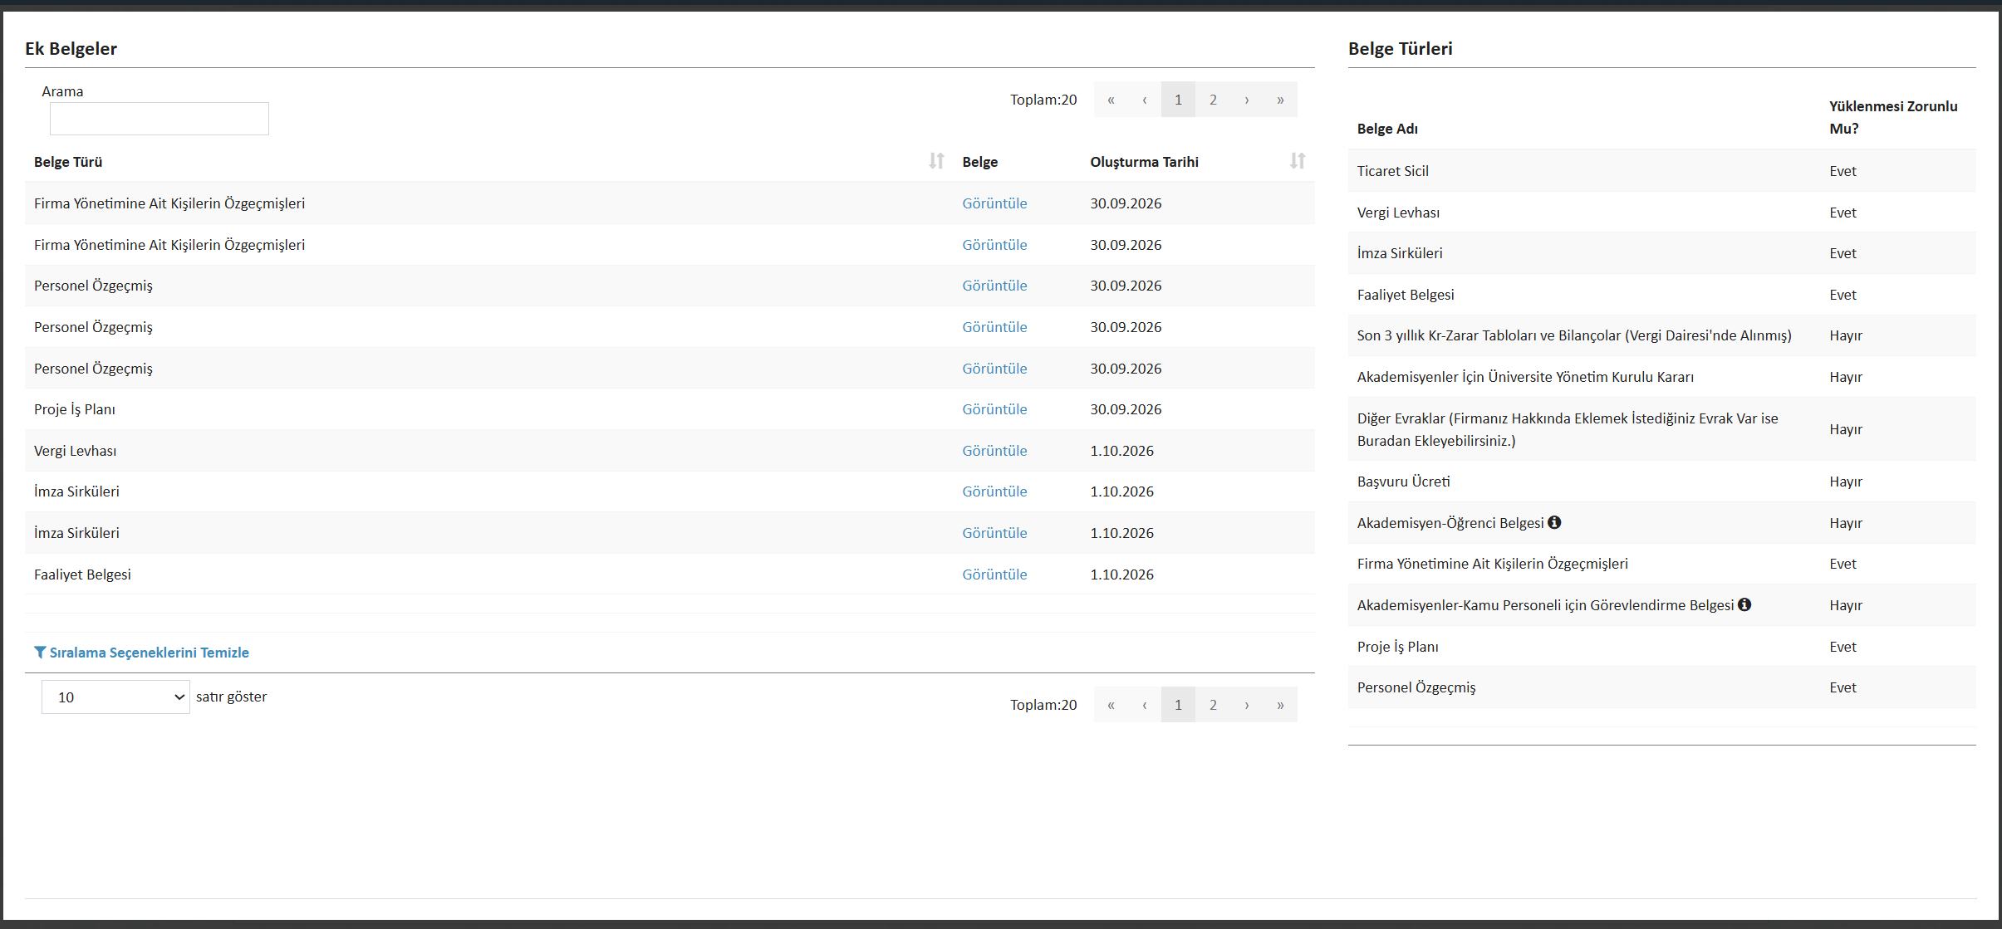Click info icon beside Görevlendirme Belgesi

click(1744, 604)
